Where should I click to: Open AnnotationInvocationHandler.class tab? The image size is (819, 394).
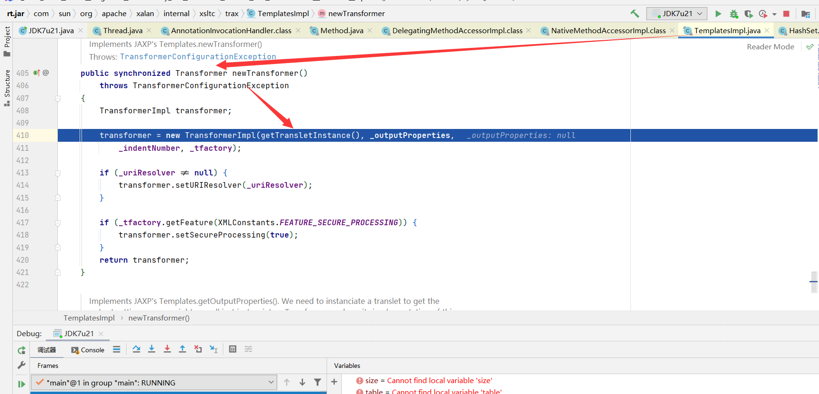point(231,30)
